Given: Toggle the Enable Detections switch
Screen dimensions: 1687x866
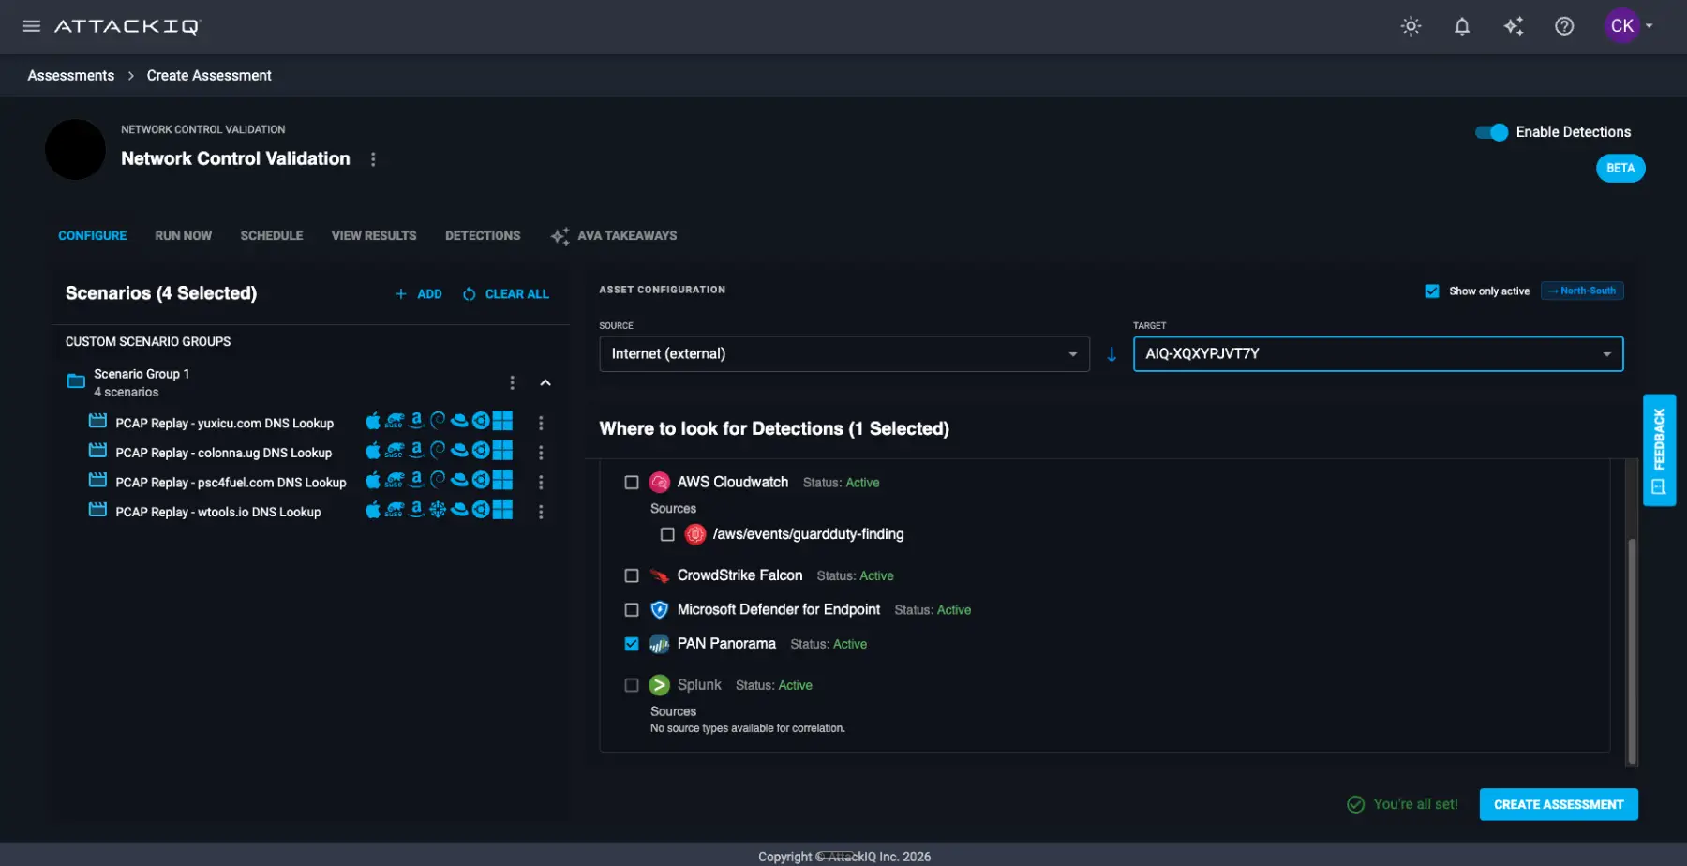Looking at the screenshot, I should 1491,132.
